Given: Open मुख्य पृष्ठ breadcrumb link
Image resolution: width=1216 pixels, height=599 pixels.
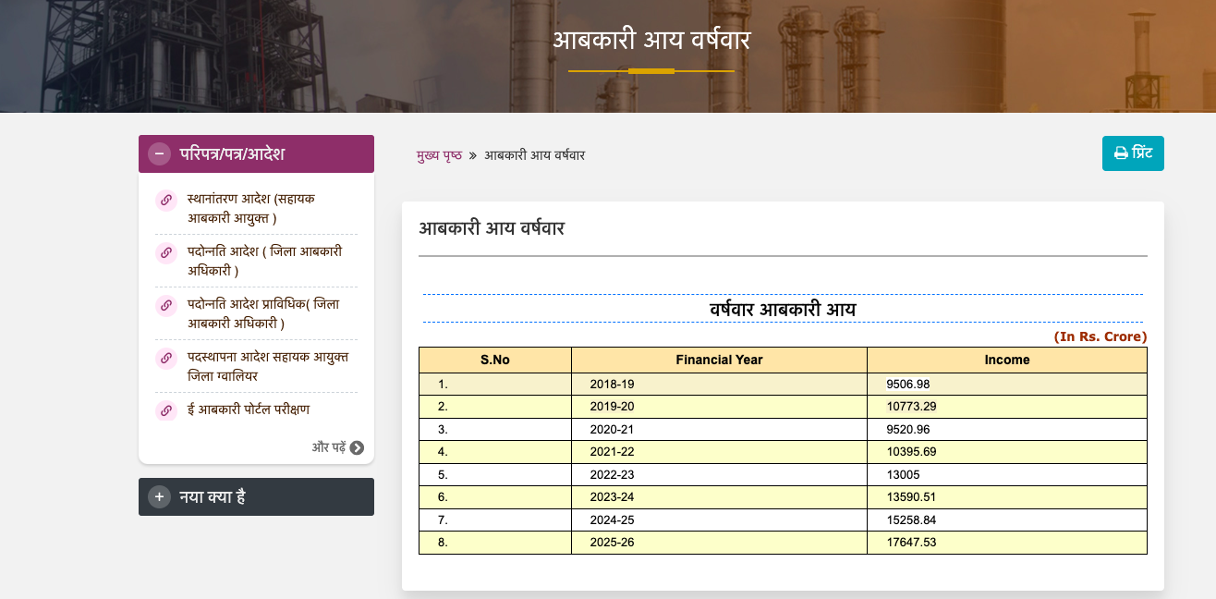Looking at the screenshot, I should pyautogui.click(x=439, y=155).
